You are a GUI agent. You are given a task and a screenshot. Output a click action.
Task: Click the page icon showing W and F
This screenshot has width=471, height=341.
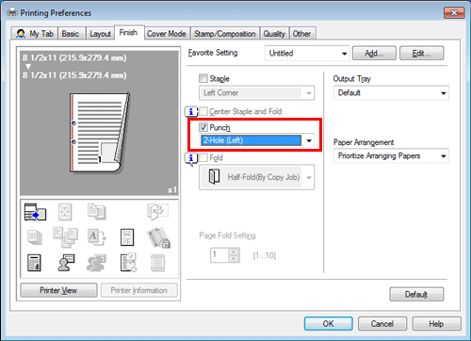pos(127,237)
